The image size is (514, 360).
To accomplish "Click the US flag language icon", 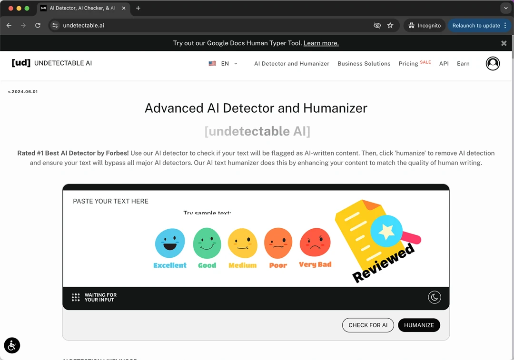I will (212, 64).
